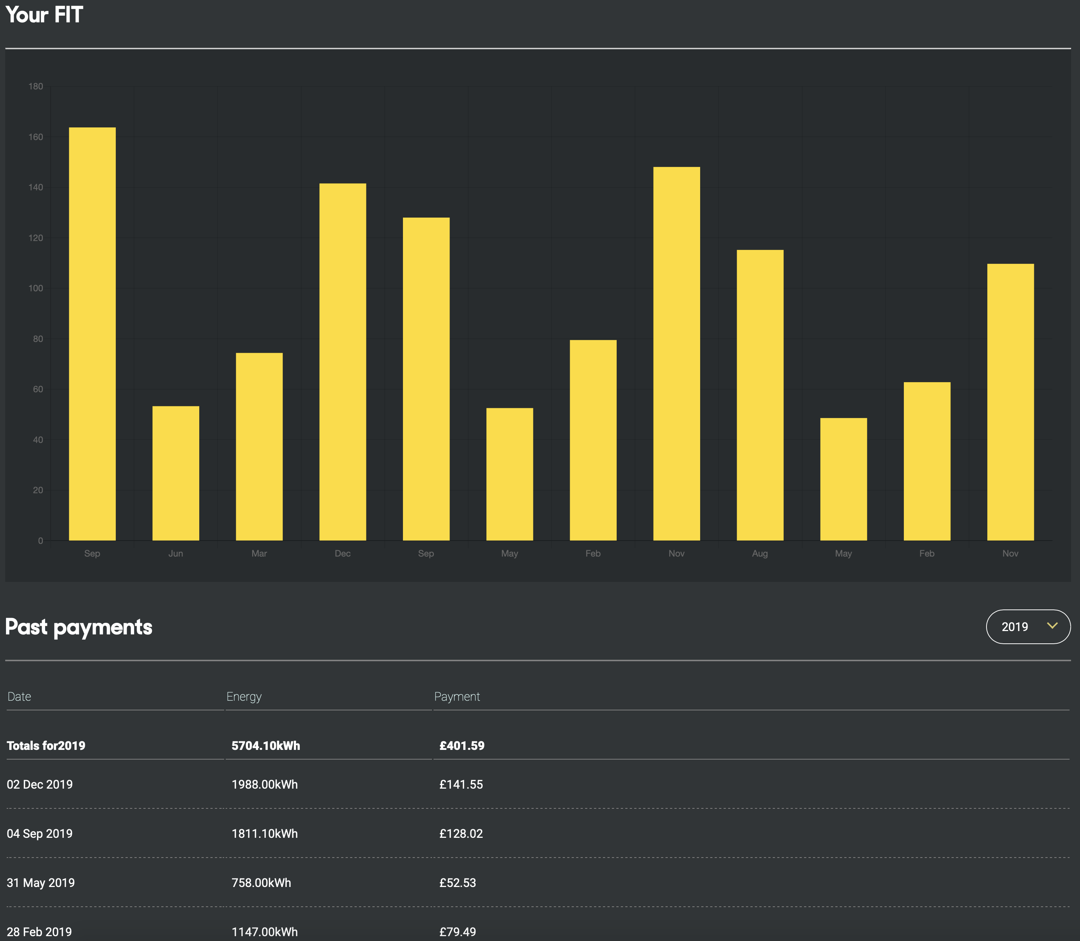This screenshot has width=1080, height=941.
Task: Click the 'Your FIT' heading
Action: [x=44, y=15]
